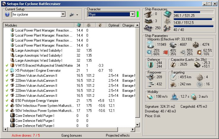
Task: Open the Current Setup dropdown arrow
Action: [x=63, y=14]
